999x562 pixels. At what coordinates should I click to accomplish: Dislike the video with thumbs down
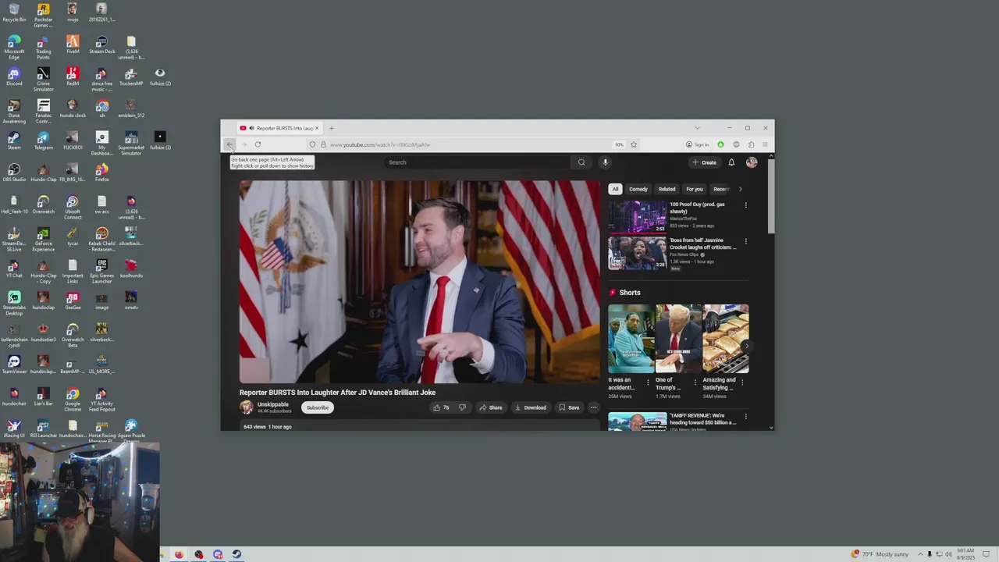point(462,407)
